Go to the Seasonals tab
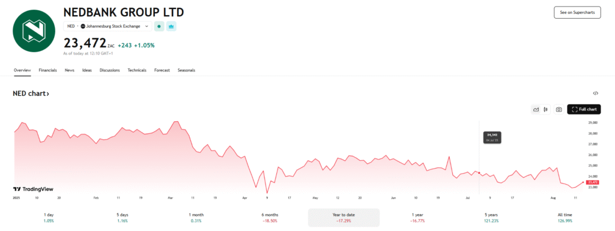This screenshot has width=615, height=231. click(x=186, y=70)
